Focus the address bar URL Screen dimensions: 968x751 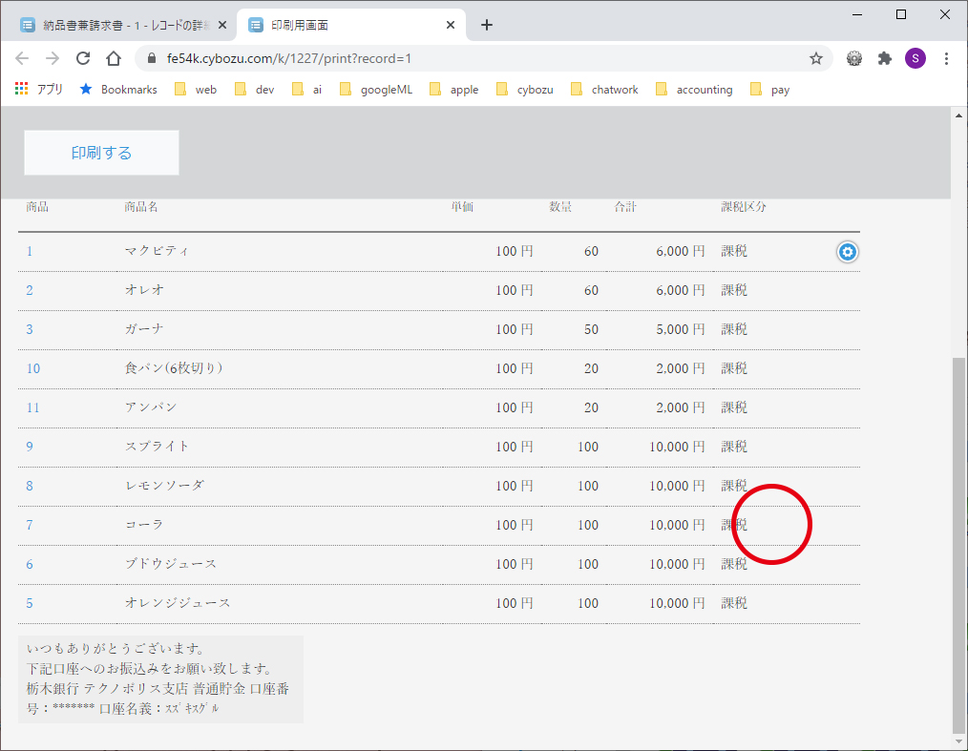click(x=289, y=58)
